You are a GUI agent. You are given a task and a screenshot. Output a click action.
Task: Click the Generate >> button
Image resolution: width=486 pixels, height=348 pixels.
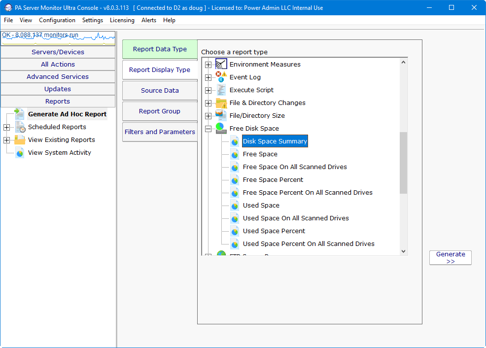[x=451, y=257]
